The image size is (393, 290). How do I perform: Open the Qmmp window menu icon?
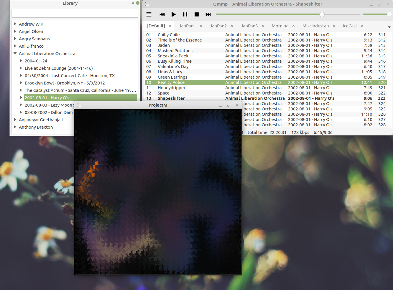click(147, 4)
